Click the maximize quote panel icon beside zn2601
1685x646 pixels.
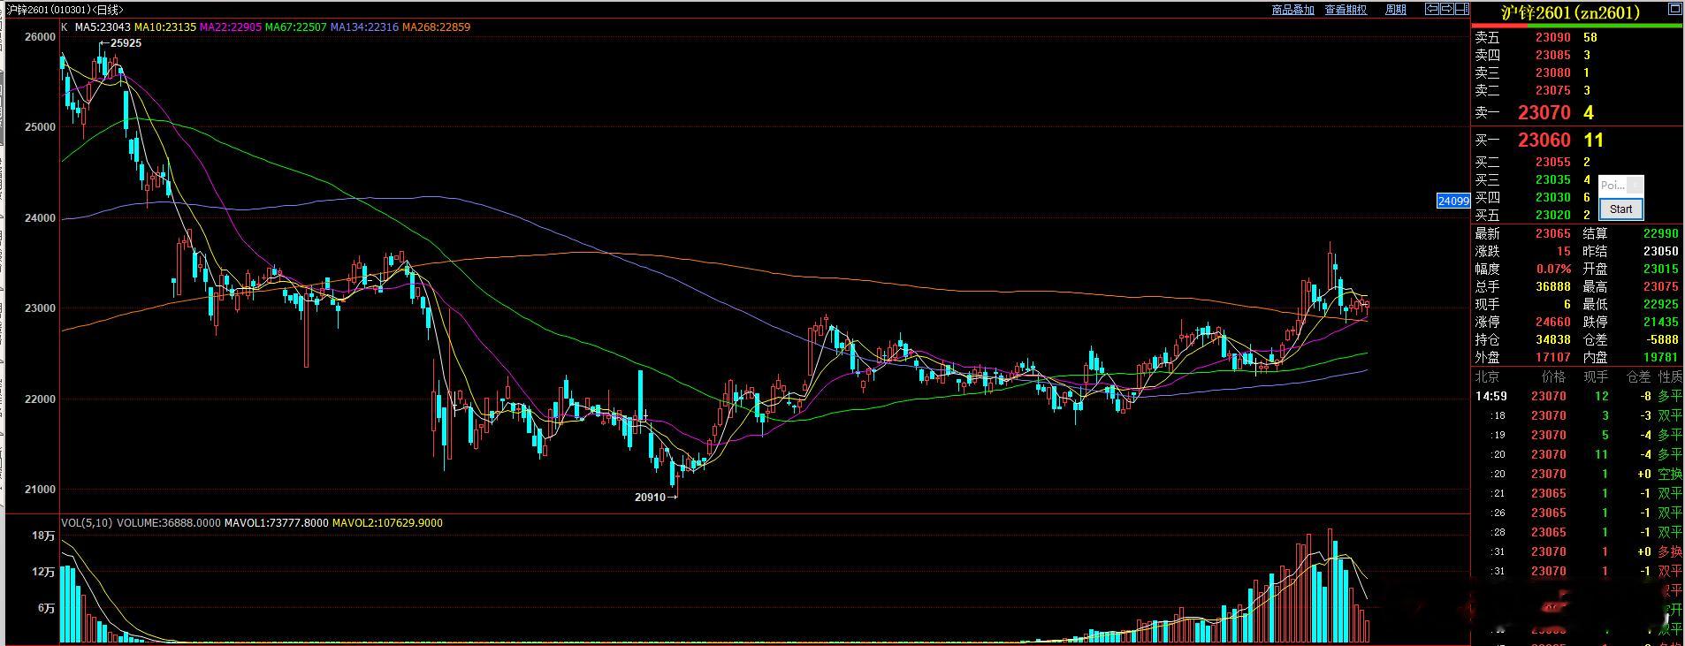point(1674,9)
